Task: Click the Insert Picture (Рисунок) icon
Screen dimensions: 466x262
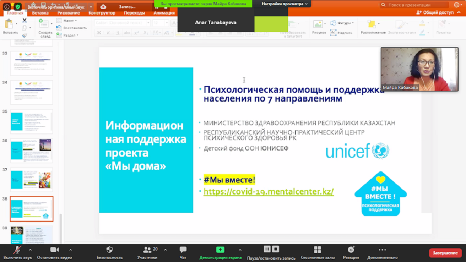Action: coord(319,25)
